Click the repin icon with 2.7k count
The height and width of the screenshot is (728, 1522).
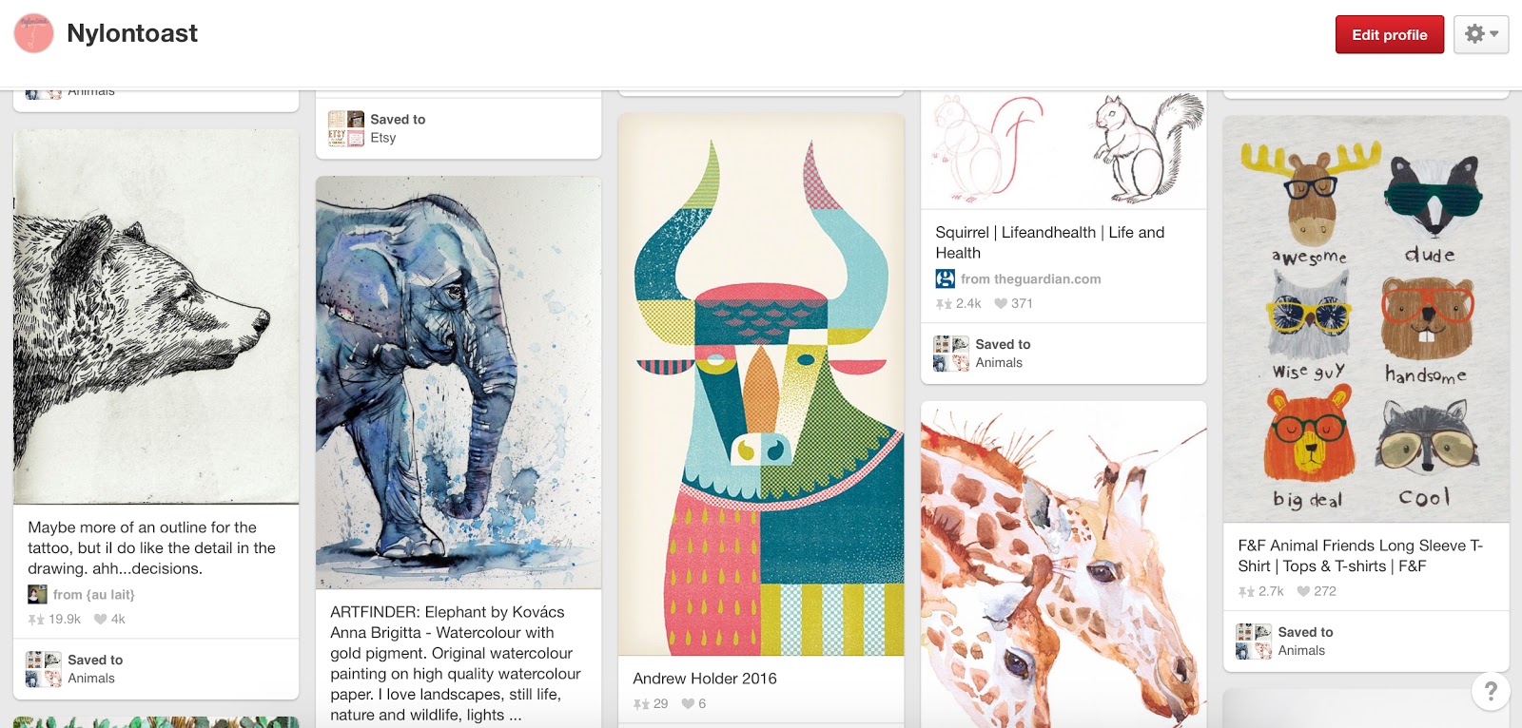(1246, 591)
